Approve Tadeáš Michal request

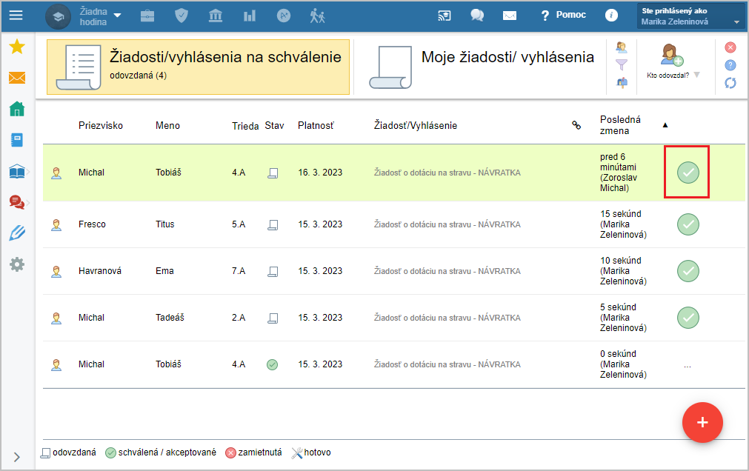tap(688, 318)
